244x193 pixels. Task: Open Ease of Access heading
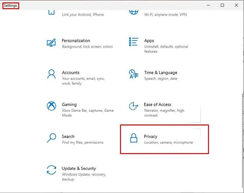157,105
